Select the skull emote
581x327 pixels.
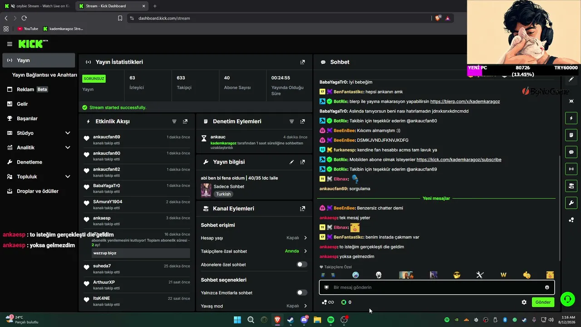click(379, 275)
